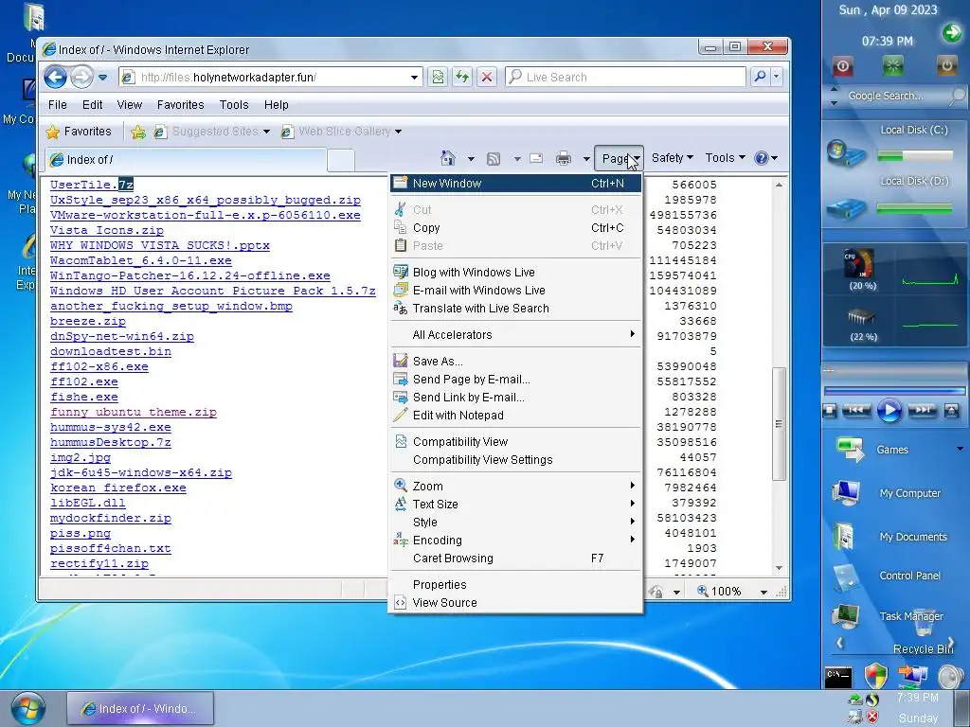
Task: Play media with the sidebar play button
Action: point(889,411)
